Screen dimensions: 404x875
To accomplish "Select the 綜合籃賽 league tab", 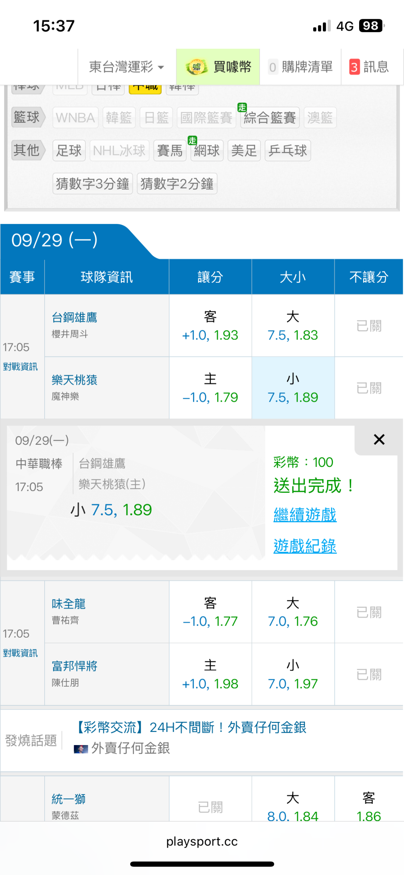I will pyautogui.click(x=270, y=118).
